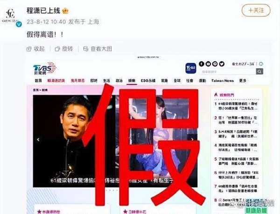Open the 政治 navigation item

(x=119, y=81)
